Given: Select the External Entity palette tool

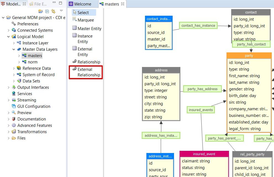Looking at the screenshot, I should coord(85,52).
